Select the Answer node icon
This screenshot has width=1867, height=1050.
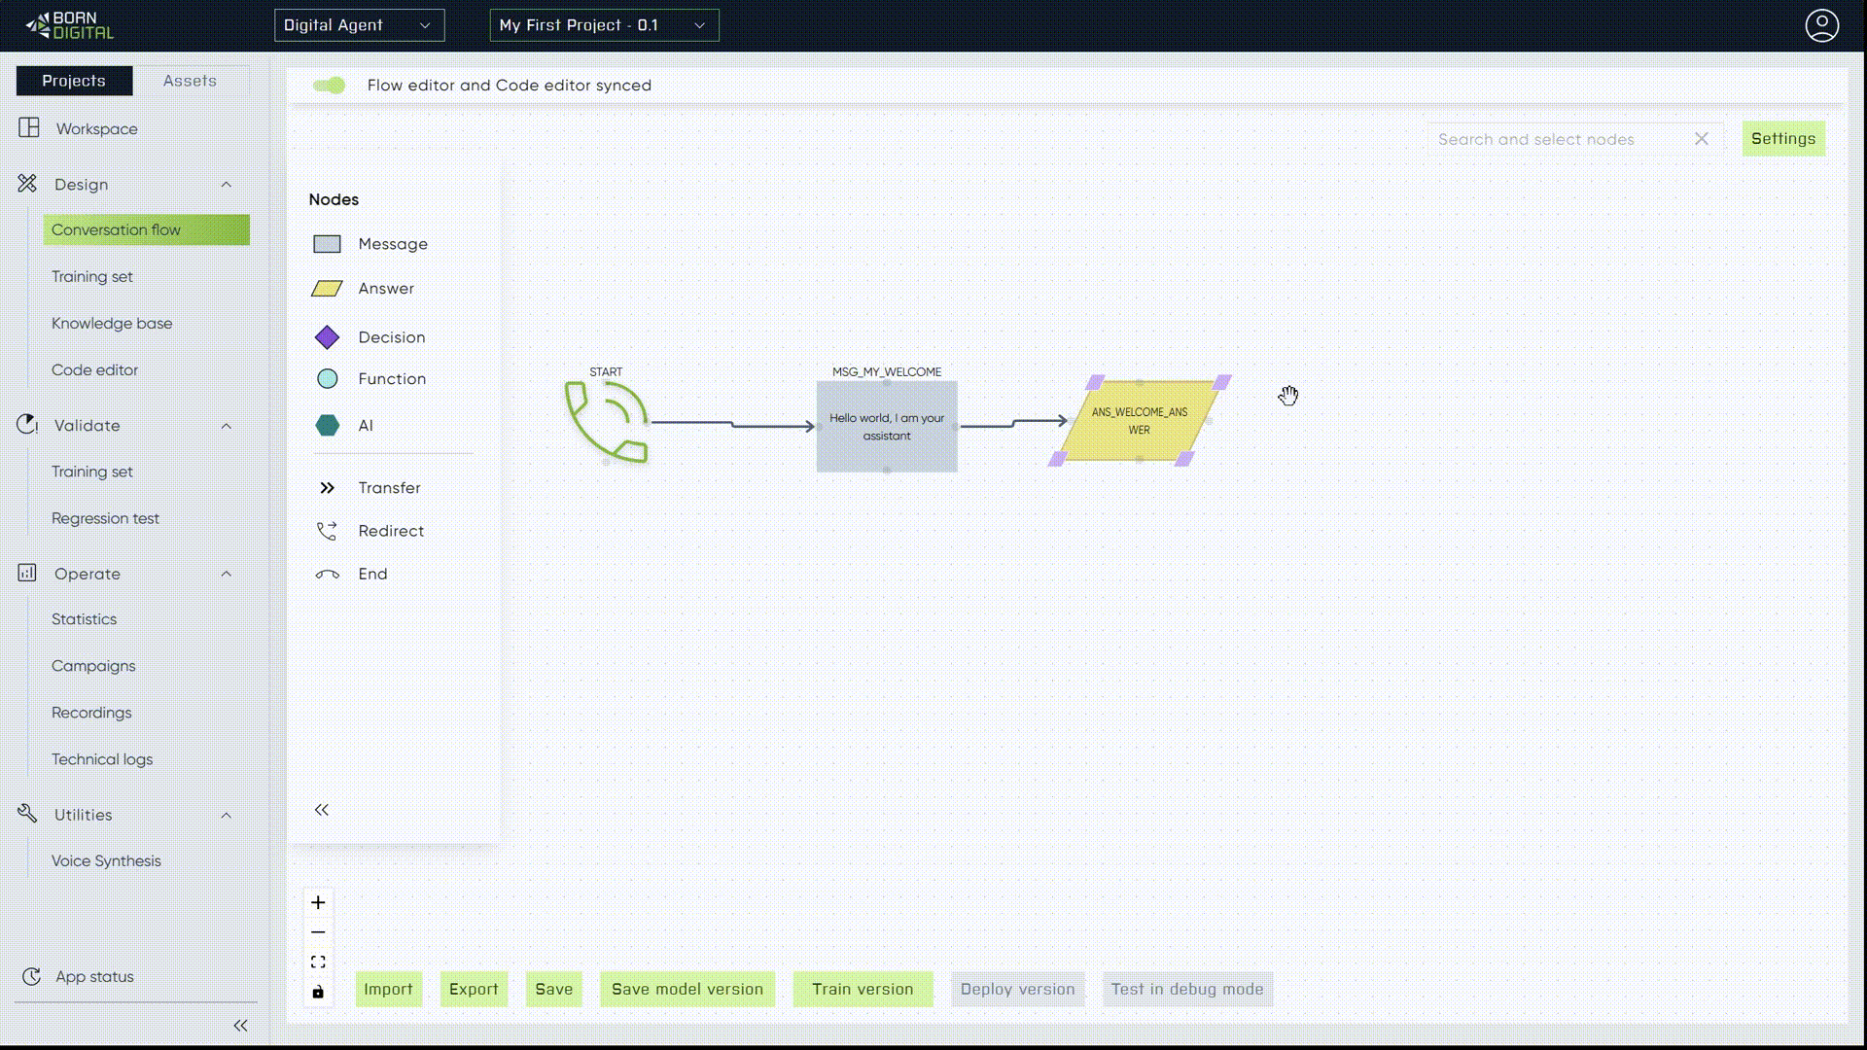328,288
